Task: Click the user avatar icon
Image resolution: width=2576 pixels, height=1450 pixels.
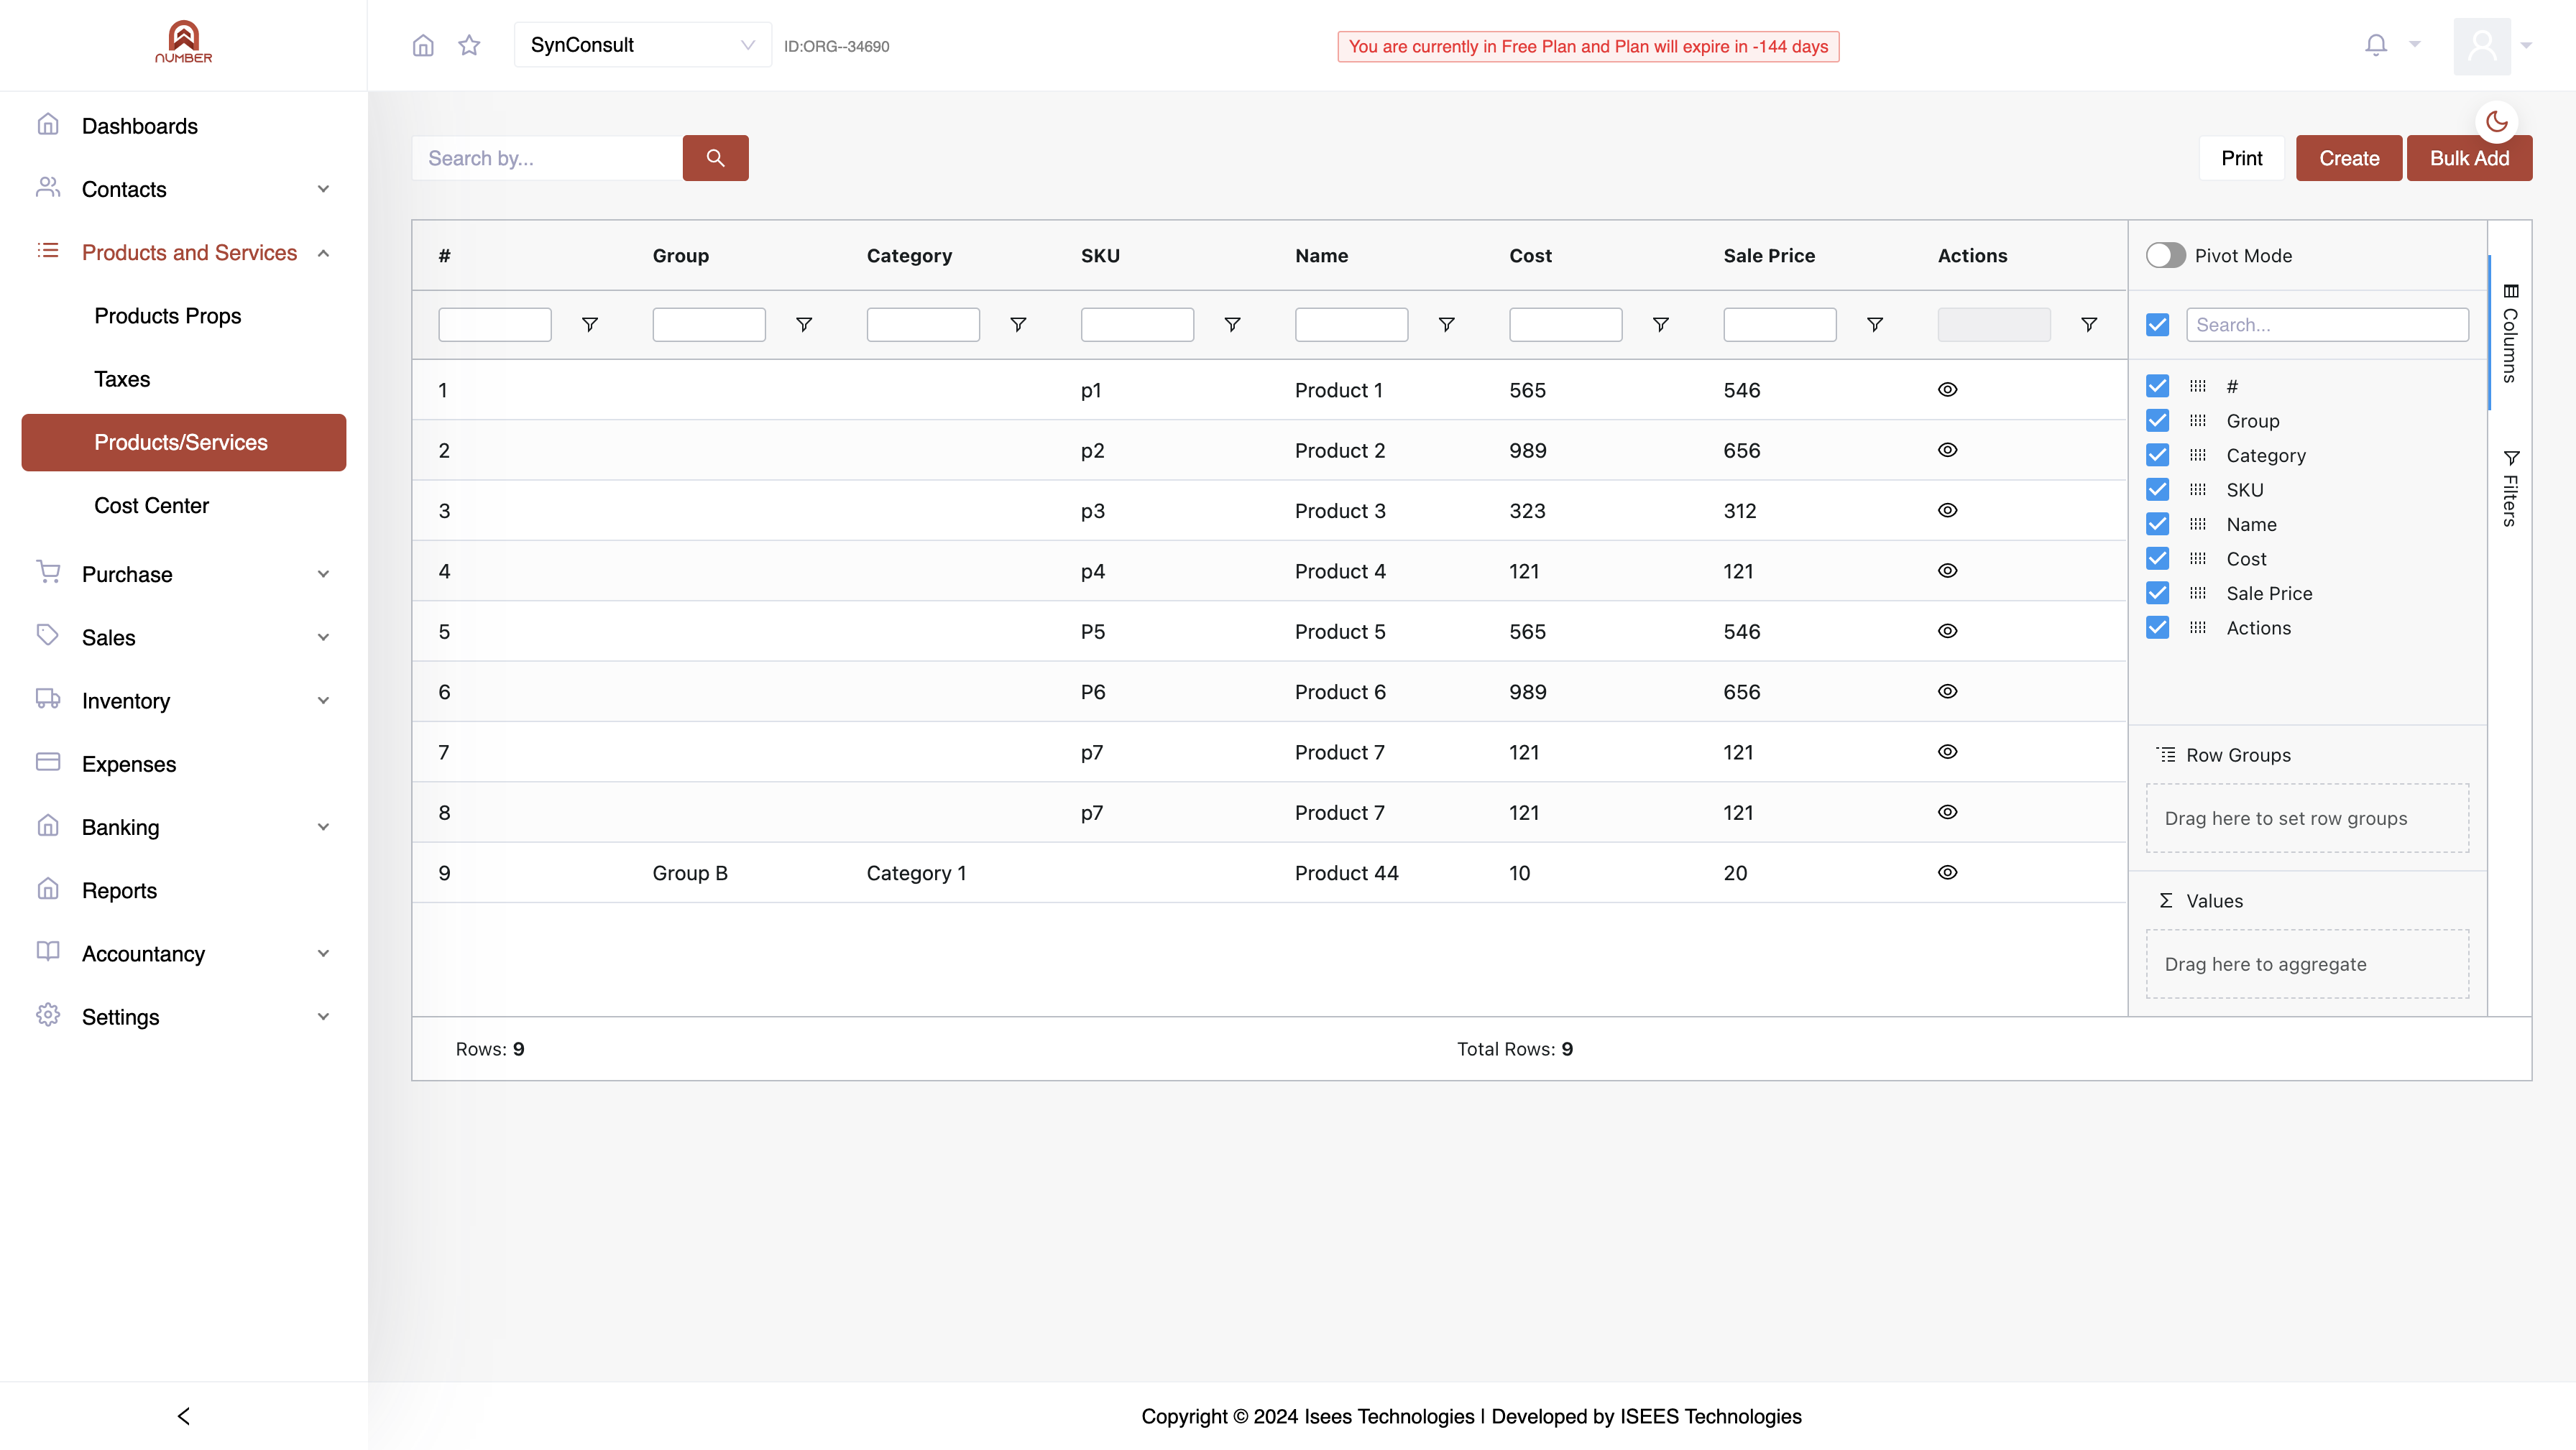Action: click(2482, 46)
